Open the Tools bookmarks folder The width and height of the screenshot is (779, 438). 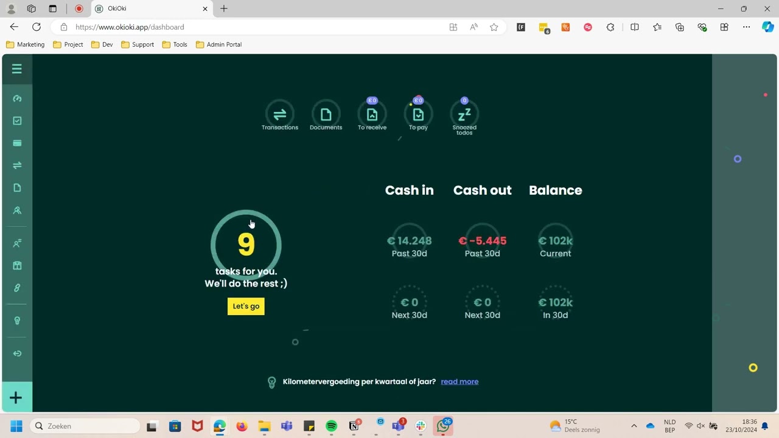(175, 44)
